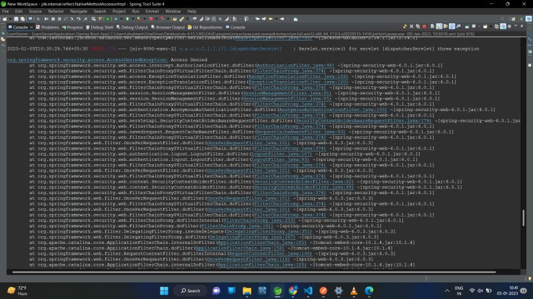Viewport: 533px width, 299px height.
Task: Open the DelegatingFilterProxy.java:351 link
Action: click(x=268, y=231)
